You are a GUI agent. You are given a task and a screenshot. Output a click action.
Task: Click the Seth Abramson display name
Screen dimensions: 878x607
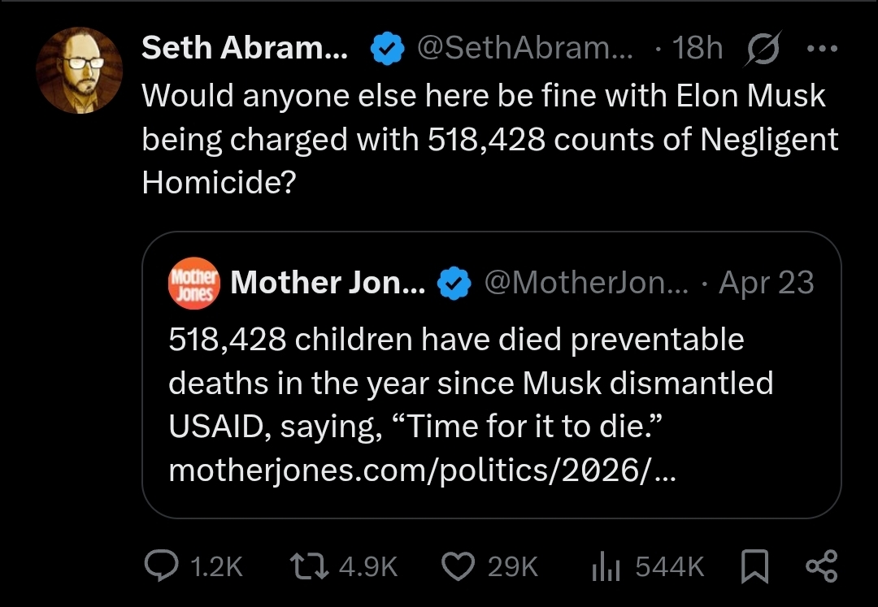[x=245, y=49]
